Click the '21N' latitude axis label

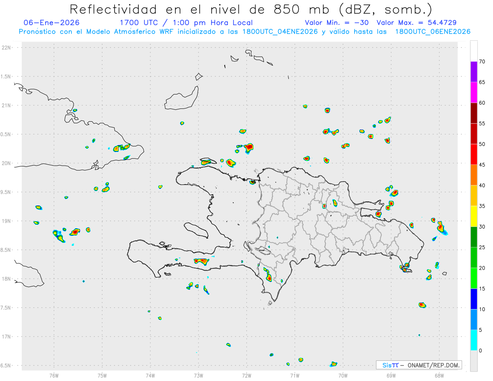pos(6,106)
